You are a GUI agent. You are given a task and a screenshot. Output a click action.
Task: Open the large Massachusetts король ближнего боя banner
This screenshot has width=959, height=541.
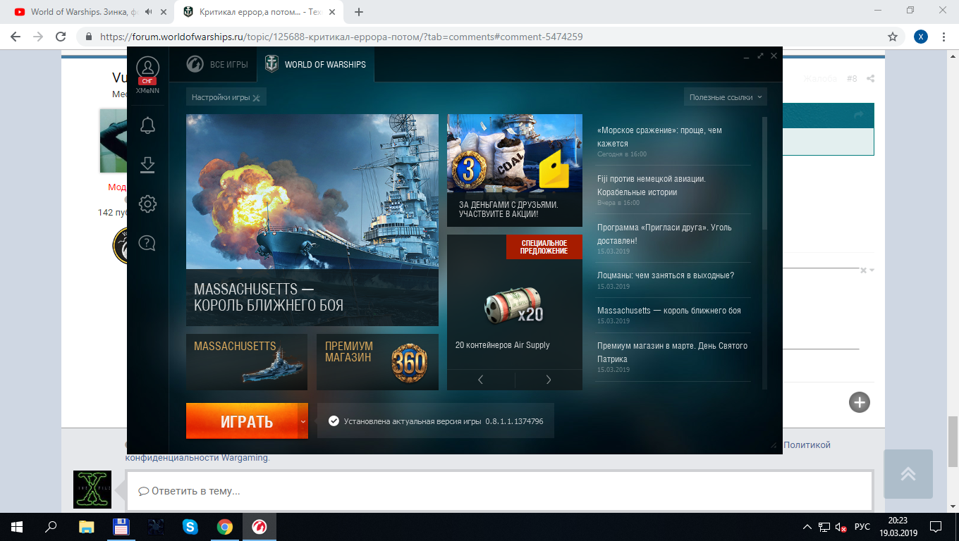tap(312, 220)
